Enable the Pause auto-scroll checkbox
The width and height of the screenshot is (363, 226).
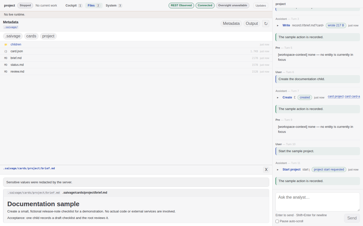277,221
